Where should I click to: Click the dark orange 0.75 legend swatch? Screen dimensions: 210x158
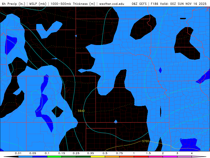[x=127, y=157]
